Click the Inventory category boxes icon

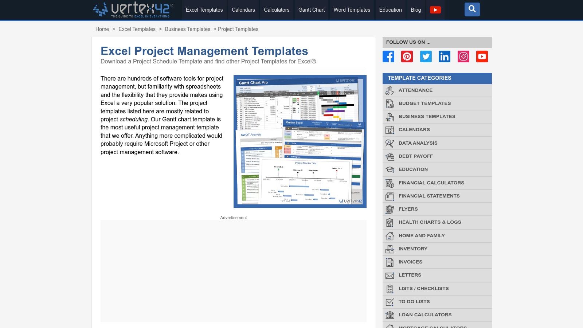point(390,249)
